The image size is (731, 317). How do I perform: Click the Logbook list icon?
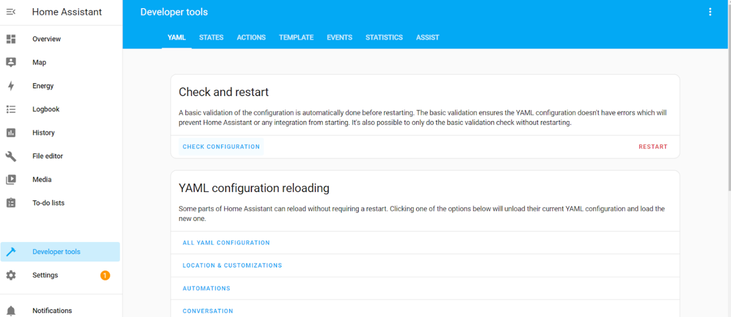pos(11,109)
